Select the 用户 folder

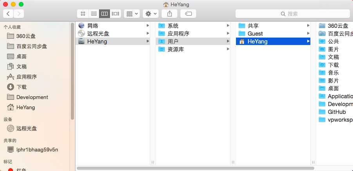pyautogui.click(x=193, y=41)
